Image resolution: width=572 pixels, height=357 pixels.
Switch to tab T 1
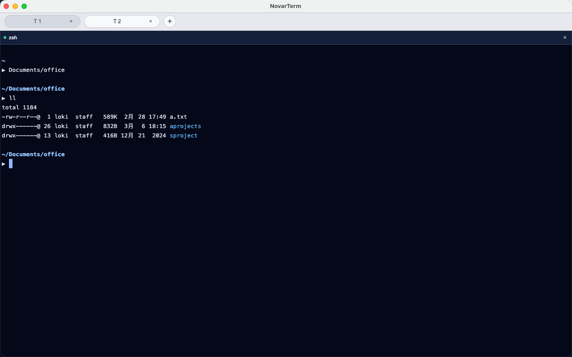[x=38, y=21]
